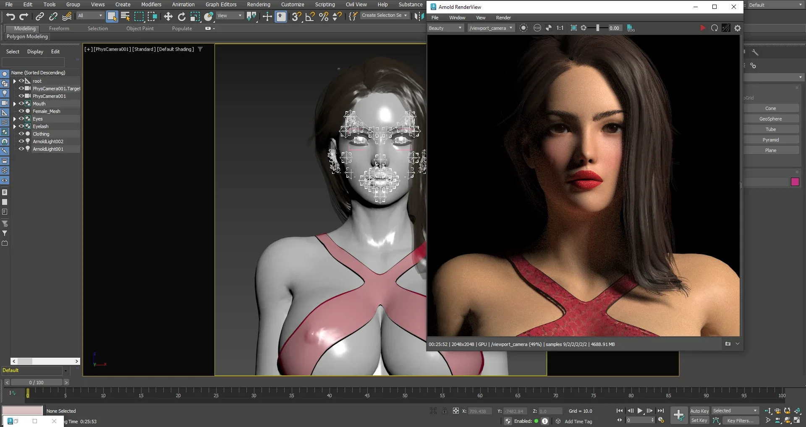
Task: Click the refresh render icon in RenderView
Action: 714,28
